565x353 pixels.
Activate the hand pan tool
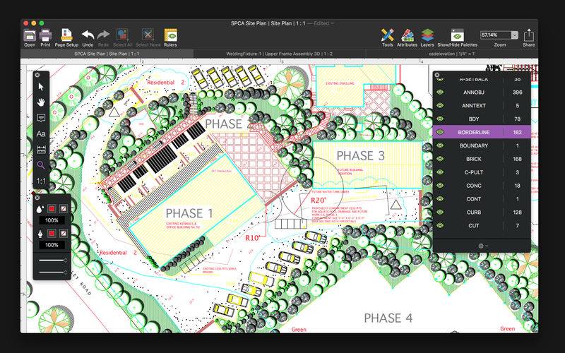pos(41,102)
